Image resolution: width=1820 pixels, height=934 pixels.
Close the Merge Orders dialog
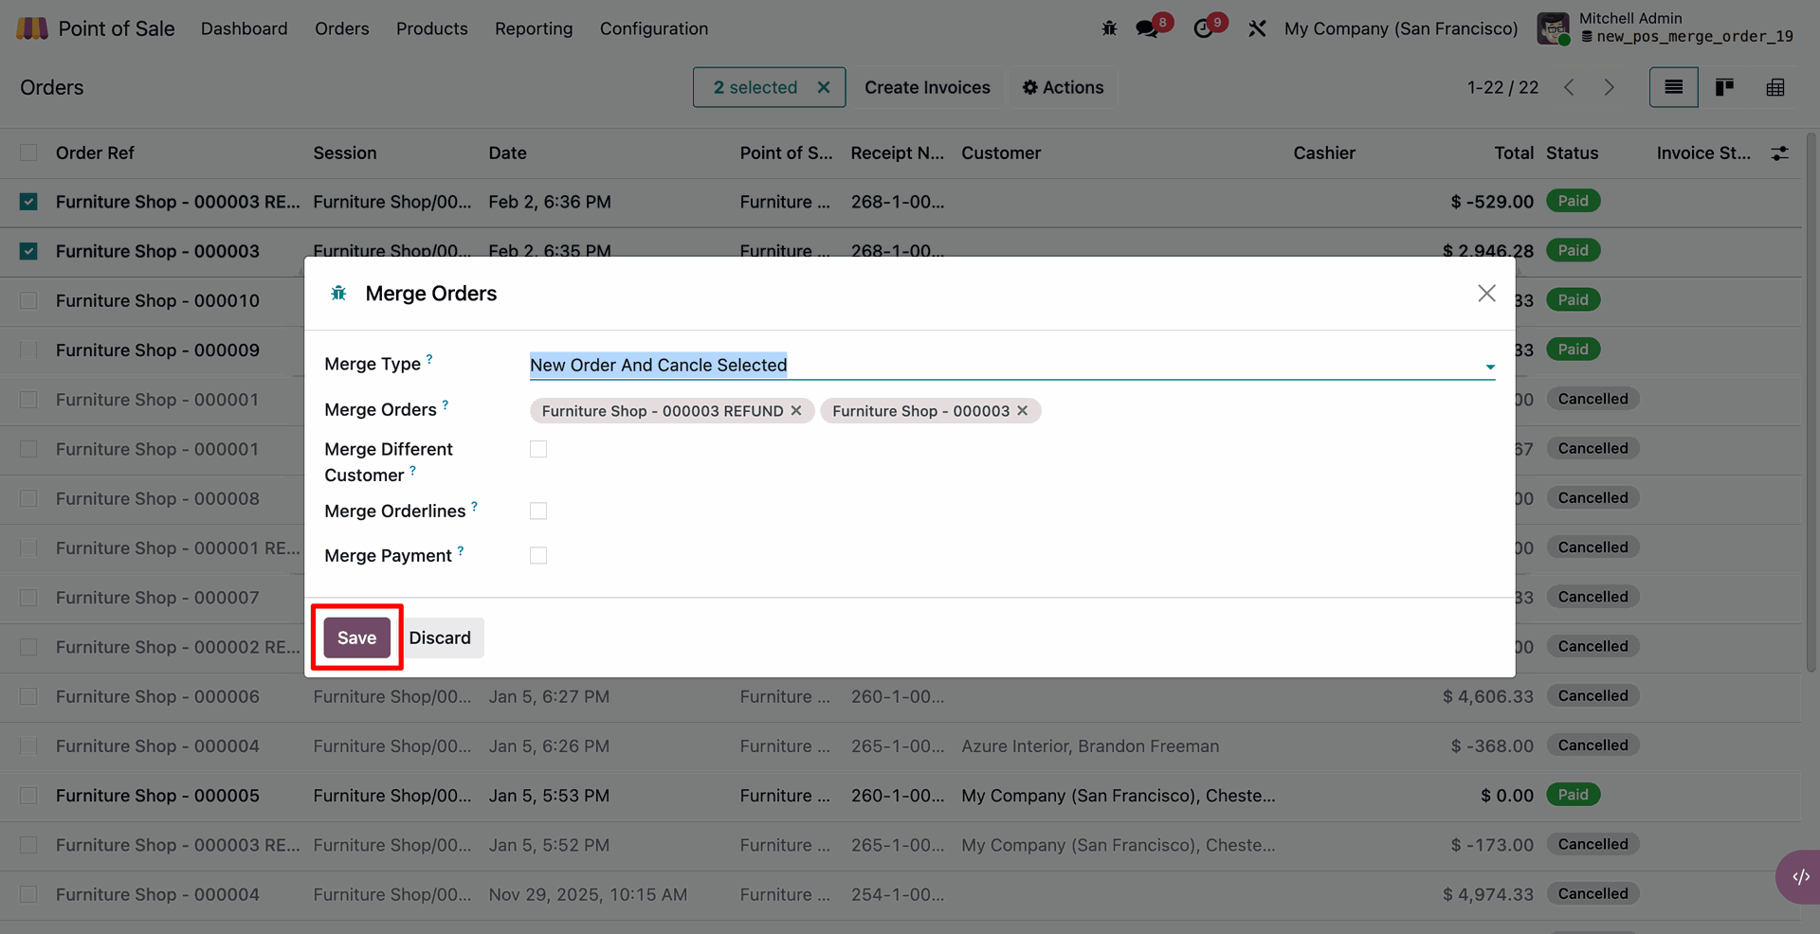(1486, 294)
